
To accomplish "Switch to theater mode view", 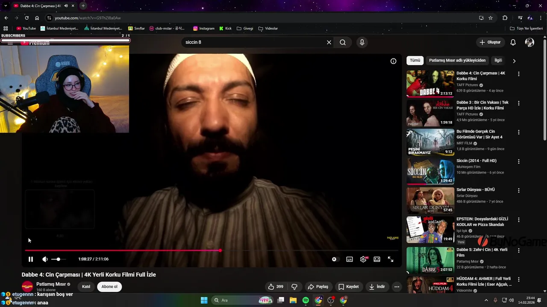I will tap(377, 259).
